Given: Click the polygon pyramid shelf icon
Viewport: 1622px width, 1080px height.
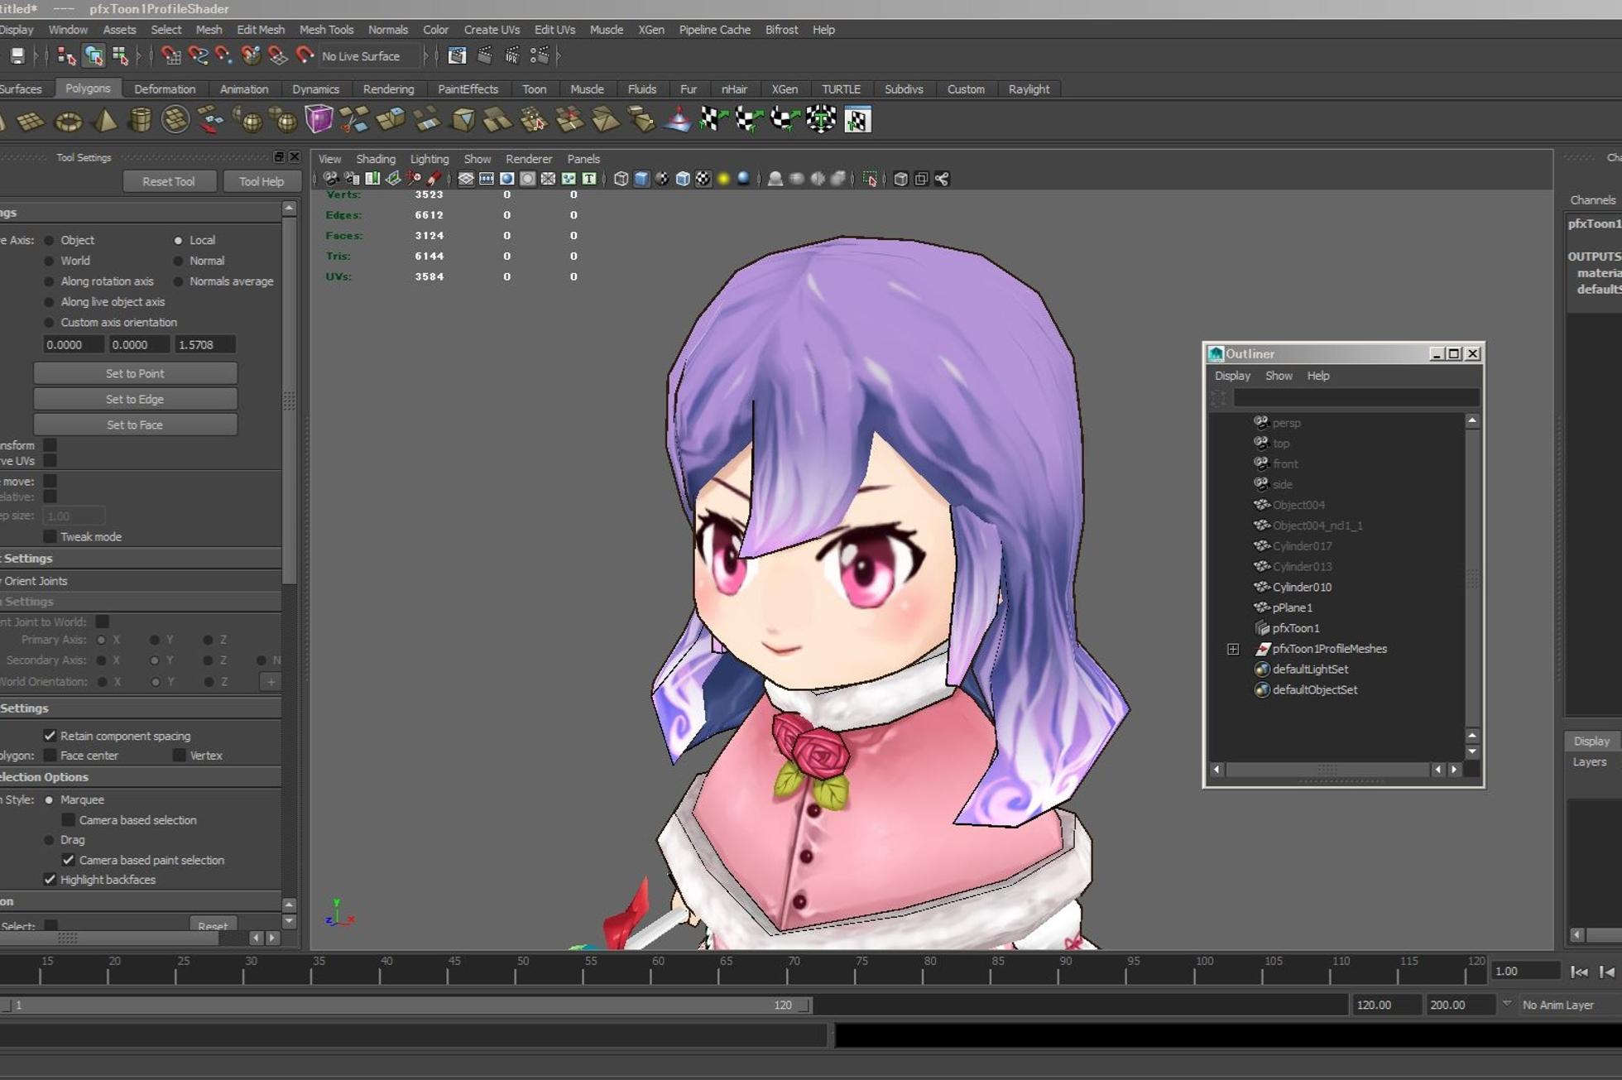Looking at the screenshot, I should [x=104, y=121].
